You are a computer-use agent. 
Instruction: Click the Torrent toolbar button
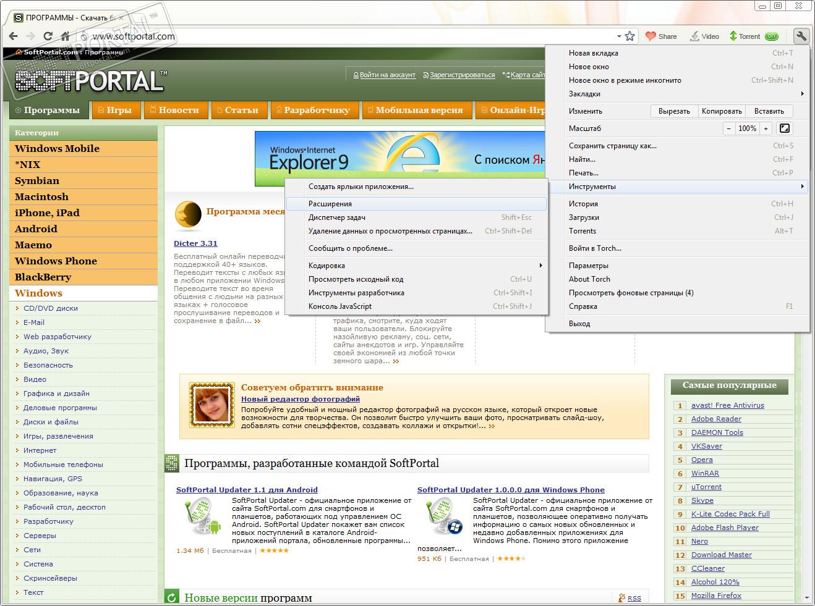tap(745, 36)
